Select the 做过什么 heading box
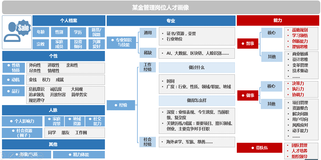This screenshot has height=160, width=321. click(x=197, y=67)
